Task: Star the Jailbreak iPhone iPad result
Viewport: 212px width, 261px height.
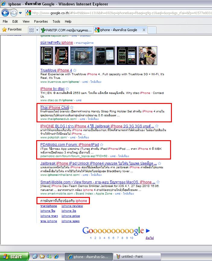Action: tap(160, 163)
